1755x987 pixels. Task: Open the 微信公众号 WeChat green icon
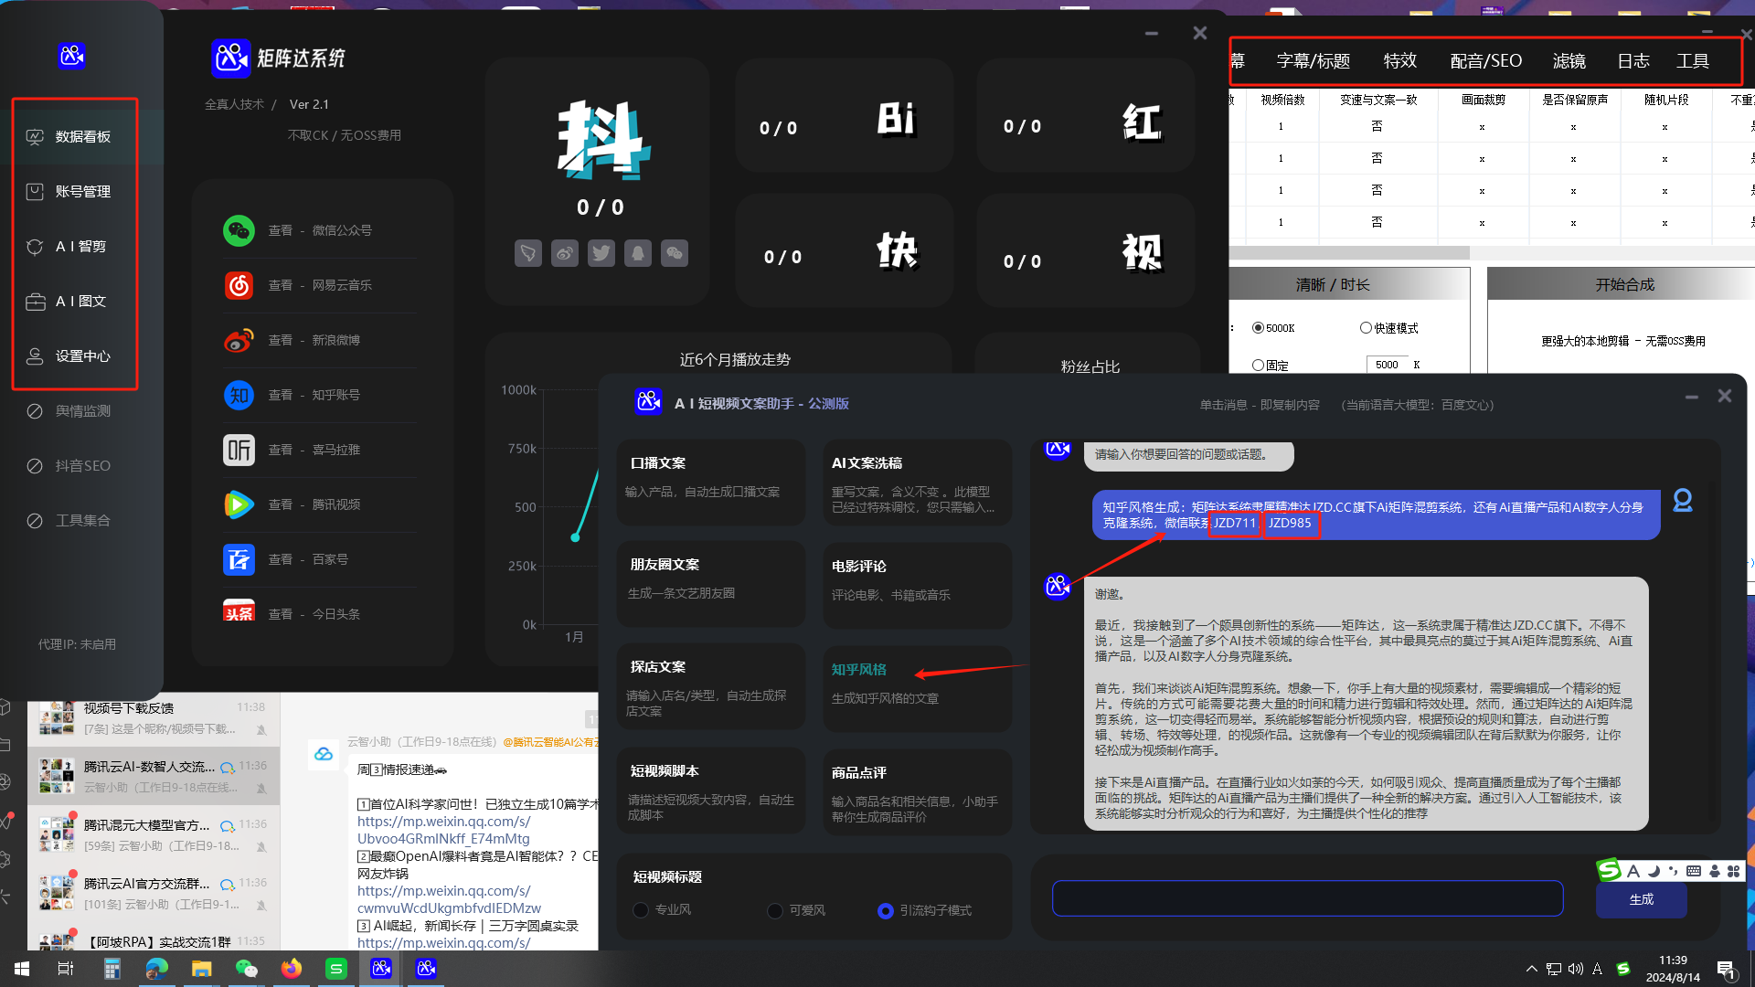pos(239,230)
